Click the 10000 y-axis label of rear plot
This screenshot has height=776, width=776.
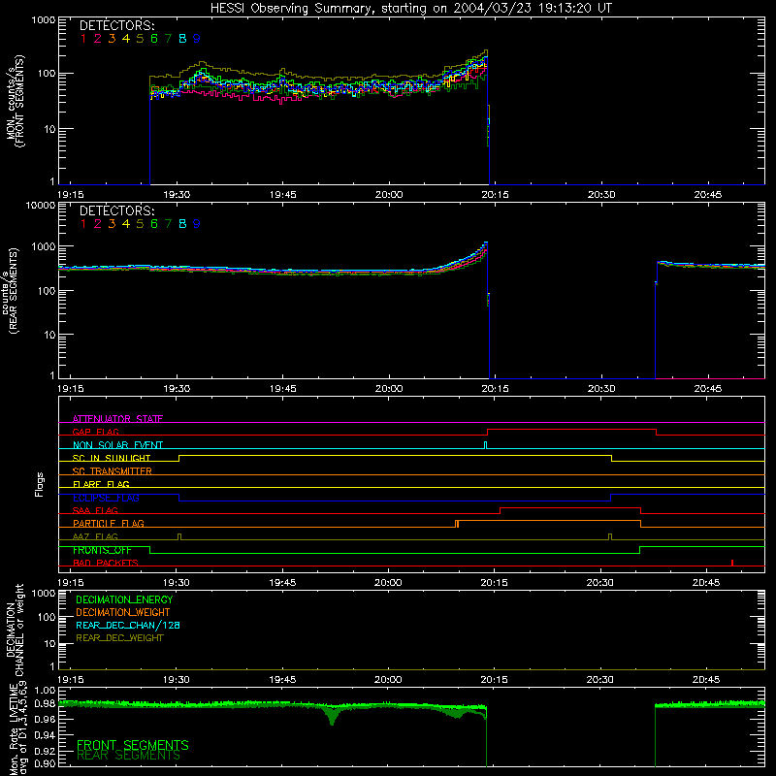41,206
